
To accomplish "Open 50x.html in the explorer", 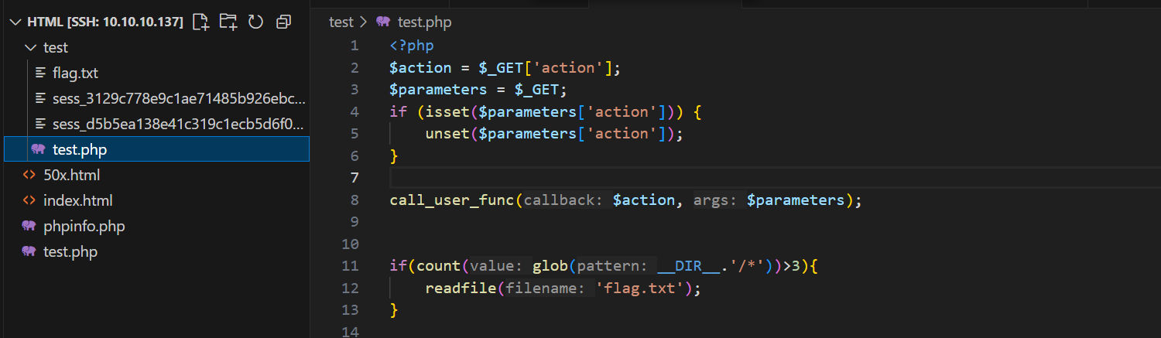I will pyautogui.click(x=72, y=175).
